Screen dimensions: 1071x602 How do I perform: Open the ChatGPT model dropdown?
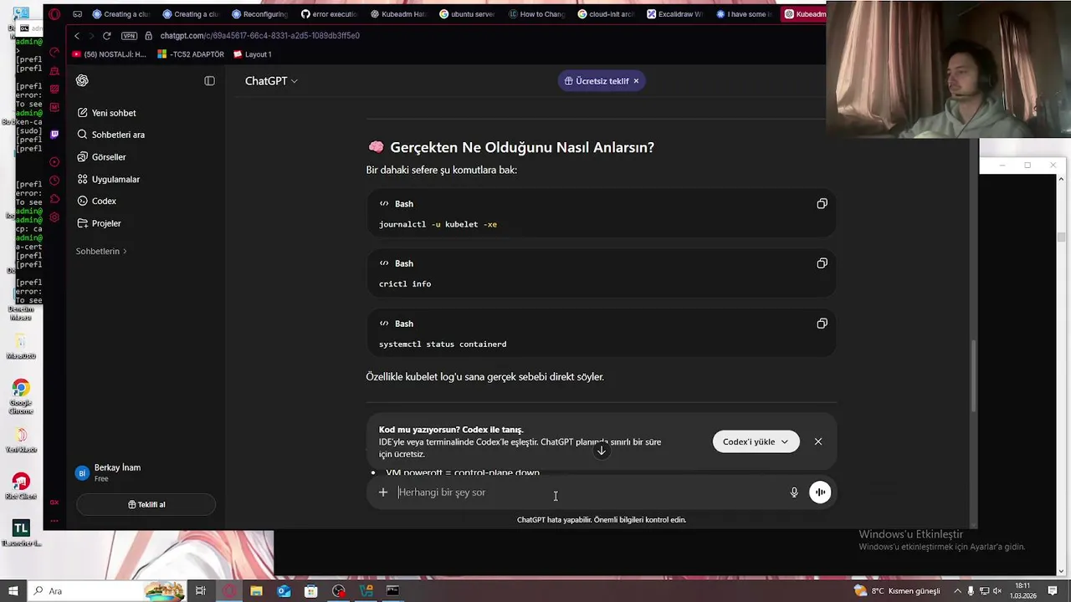click(x=271, y=81)
